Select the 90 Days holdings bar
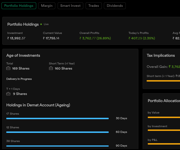The width and height of the screenshot is (180, 150). click(x=57, y=146)
